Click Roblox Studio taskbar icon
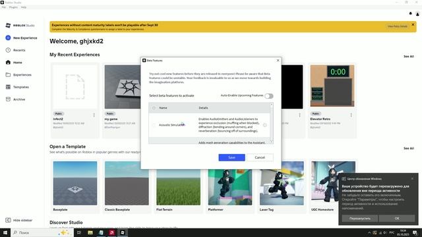 click(x=123, y=232)
